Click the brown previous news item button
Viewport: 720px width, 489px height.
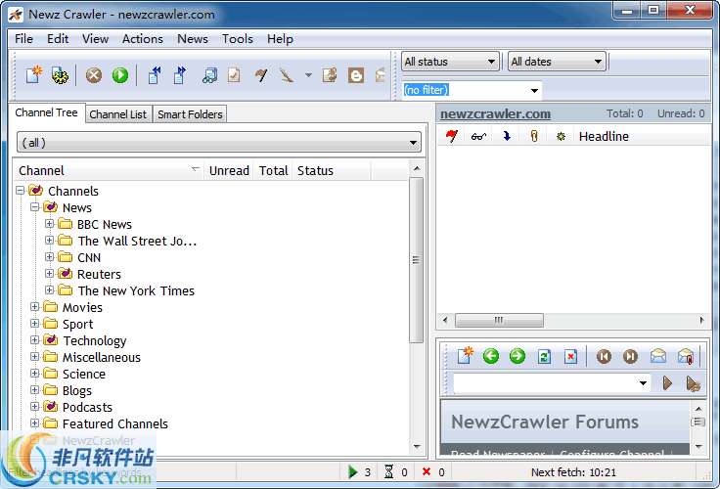click(x=604, y=356)
